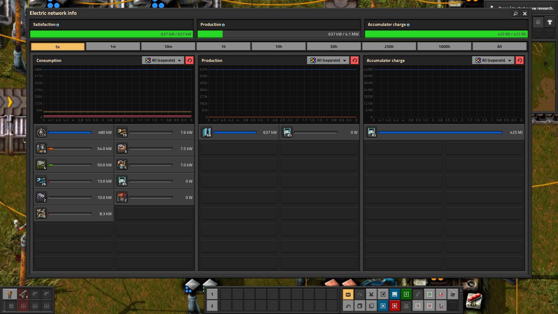558x314 pixels.
Task: Switch to the 1m time tab
Action: (x=113, y=47)
